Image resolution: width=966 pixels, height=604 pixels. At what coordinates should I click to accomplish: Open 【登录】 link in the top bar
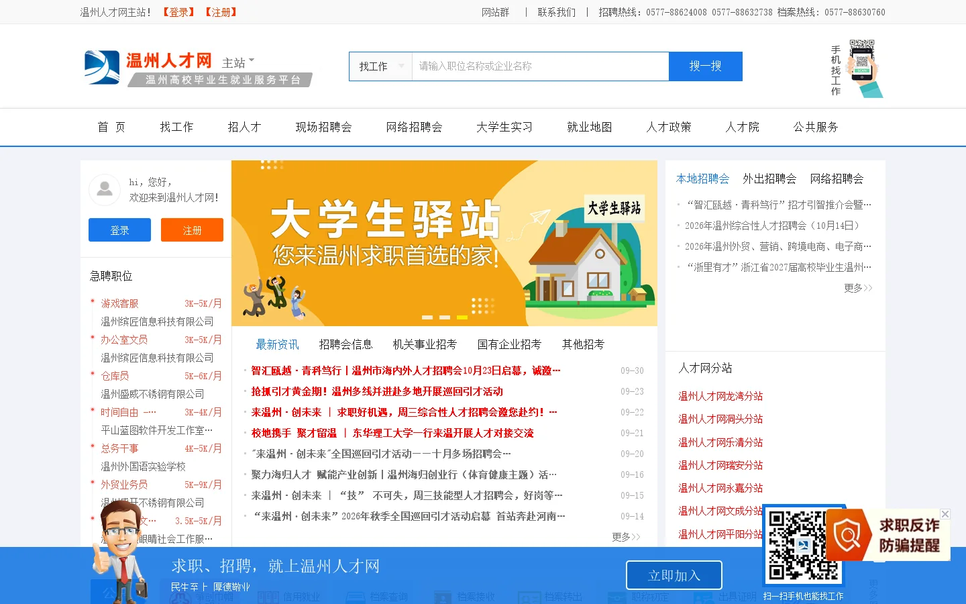(179, 12)
